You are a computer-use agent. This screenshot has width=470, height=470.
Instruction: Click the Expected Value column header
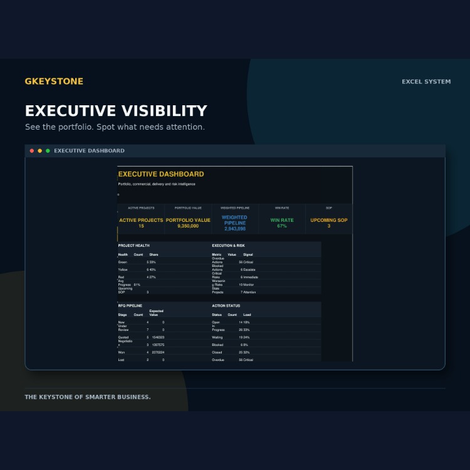[x=156, y=313]
